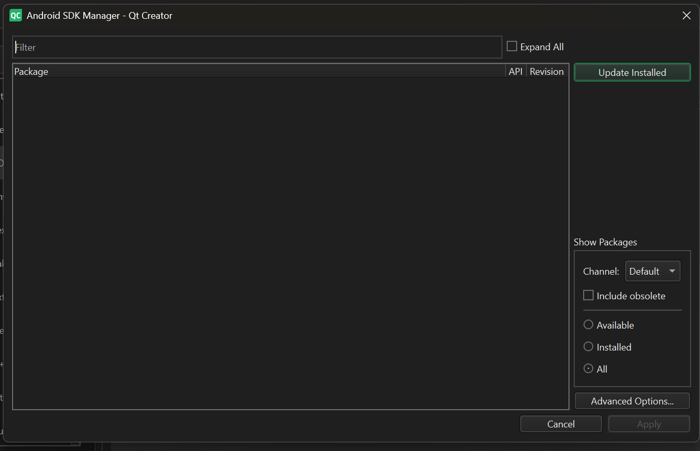700x451 pixels.
Task: Focus the Filter text field
Action: [x=257, y=47]
